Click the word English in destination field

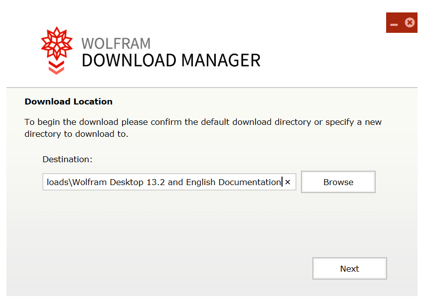click(x=201, y=182)
